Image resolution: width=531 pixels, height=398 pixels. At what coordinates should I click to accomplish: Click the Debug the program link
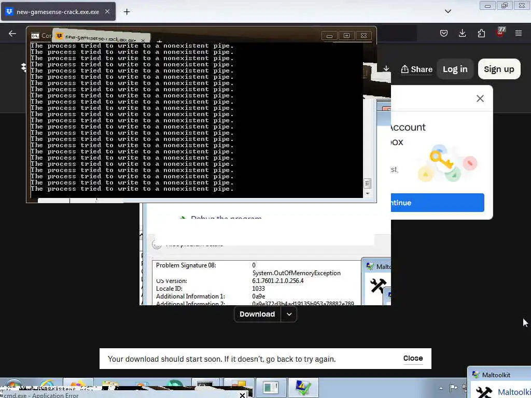point(226,217)
